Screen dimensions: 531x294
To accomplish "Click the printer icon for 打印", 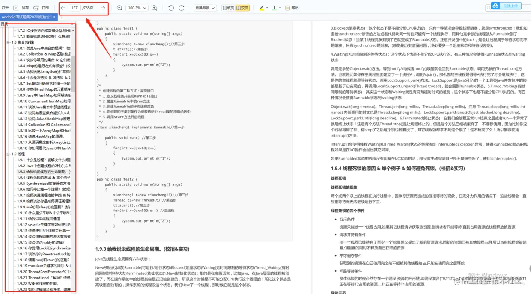I will pyautogui.click(x=36, y=8).
